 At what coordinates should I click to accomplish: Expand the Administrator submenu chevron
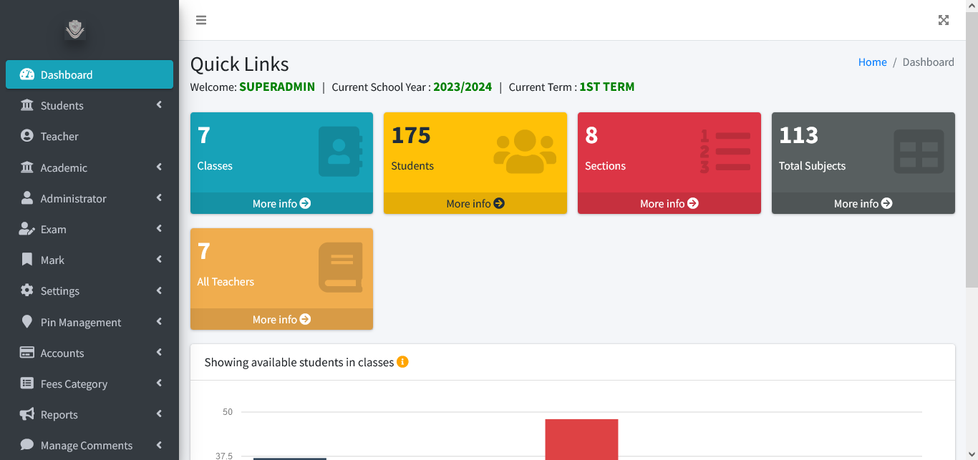159,198
